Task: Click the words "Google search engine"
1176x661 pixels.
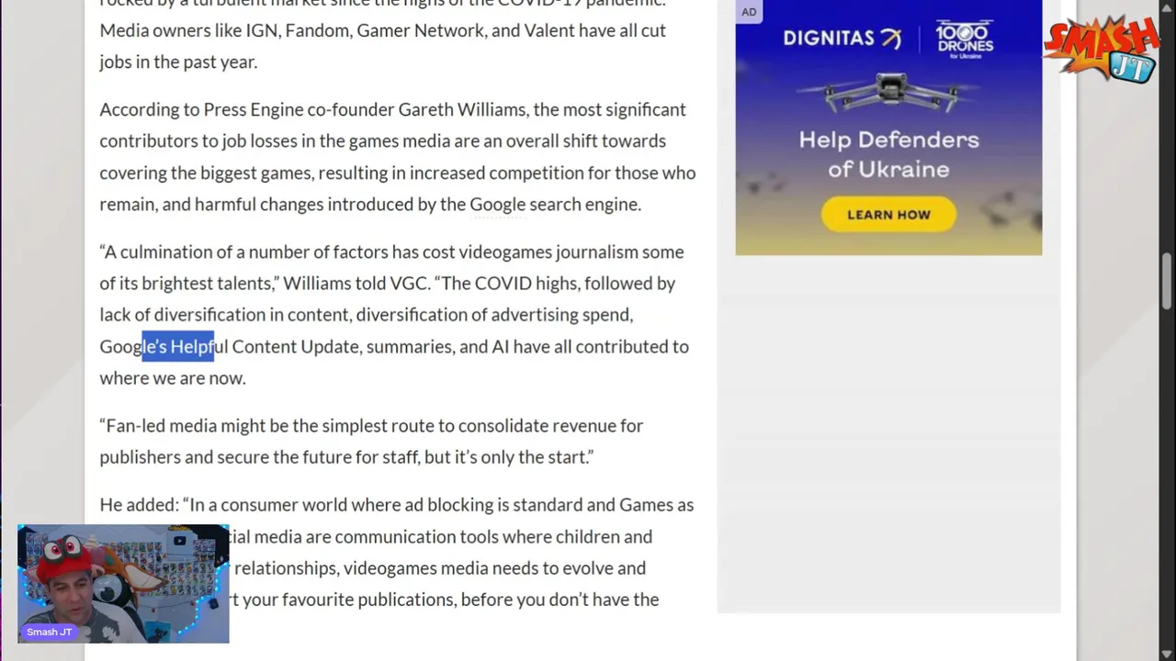Action: (x=554, y=204)
